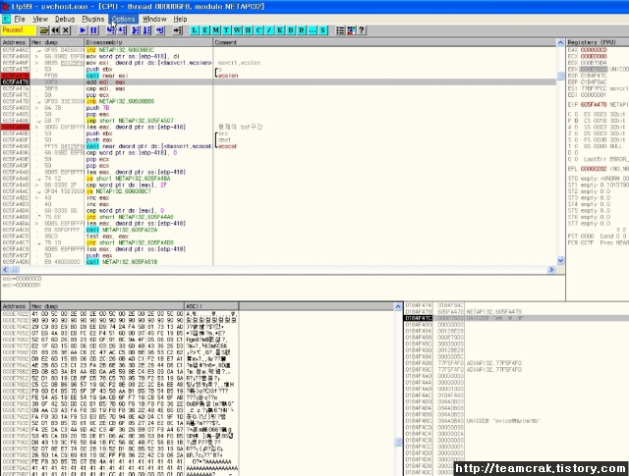This screenshot has height=476, width=629.
Task: Show CPU window with toolbar C button
Action: click(x=258, y=30)
